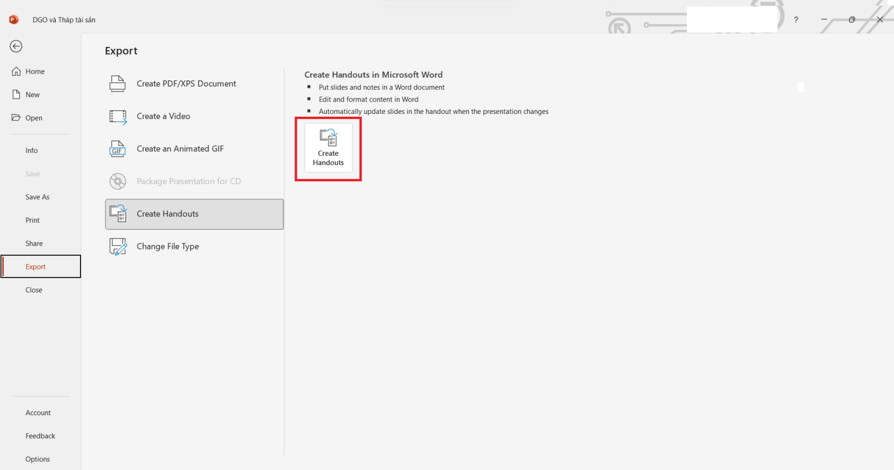The height and width of the screenshot is (470, 894).
Task: Click the back arrow to exit Backstage
Action: (x=16, y=46)
